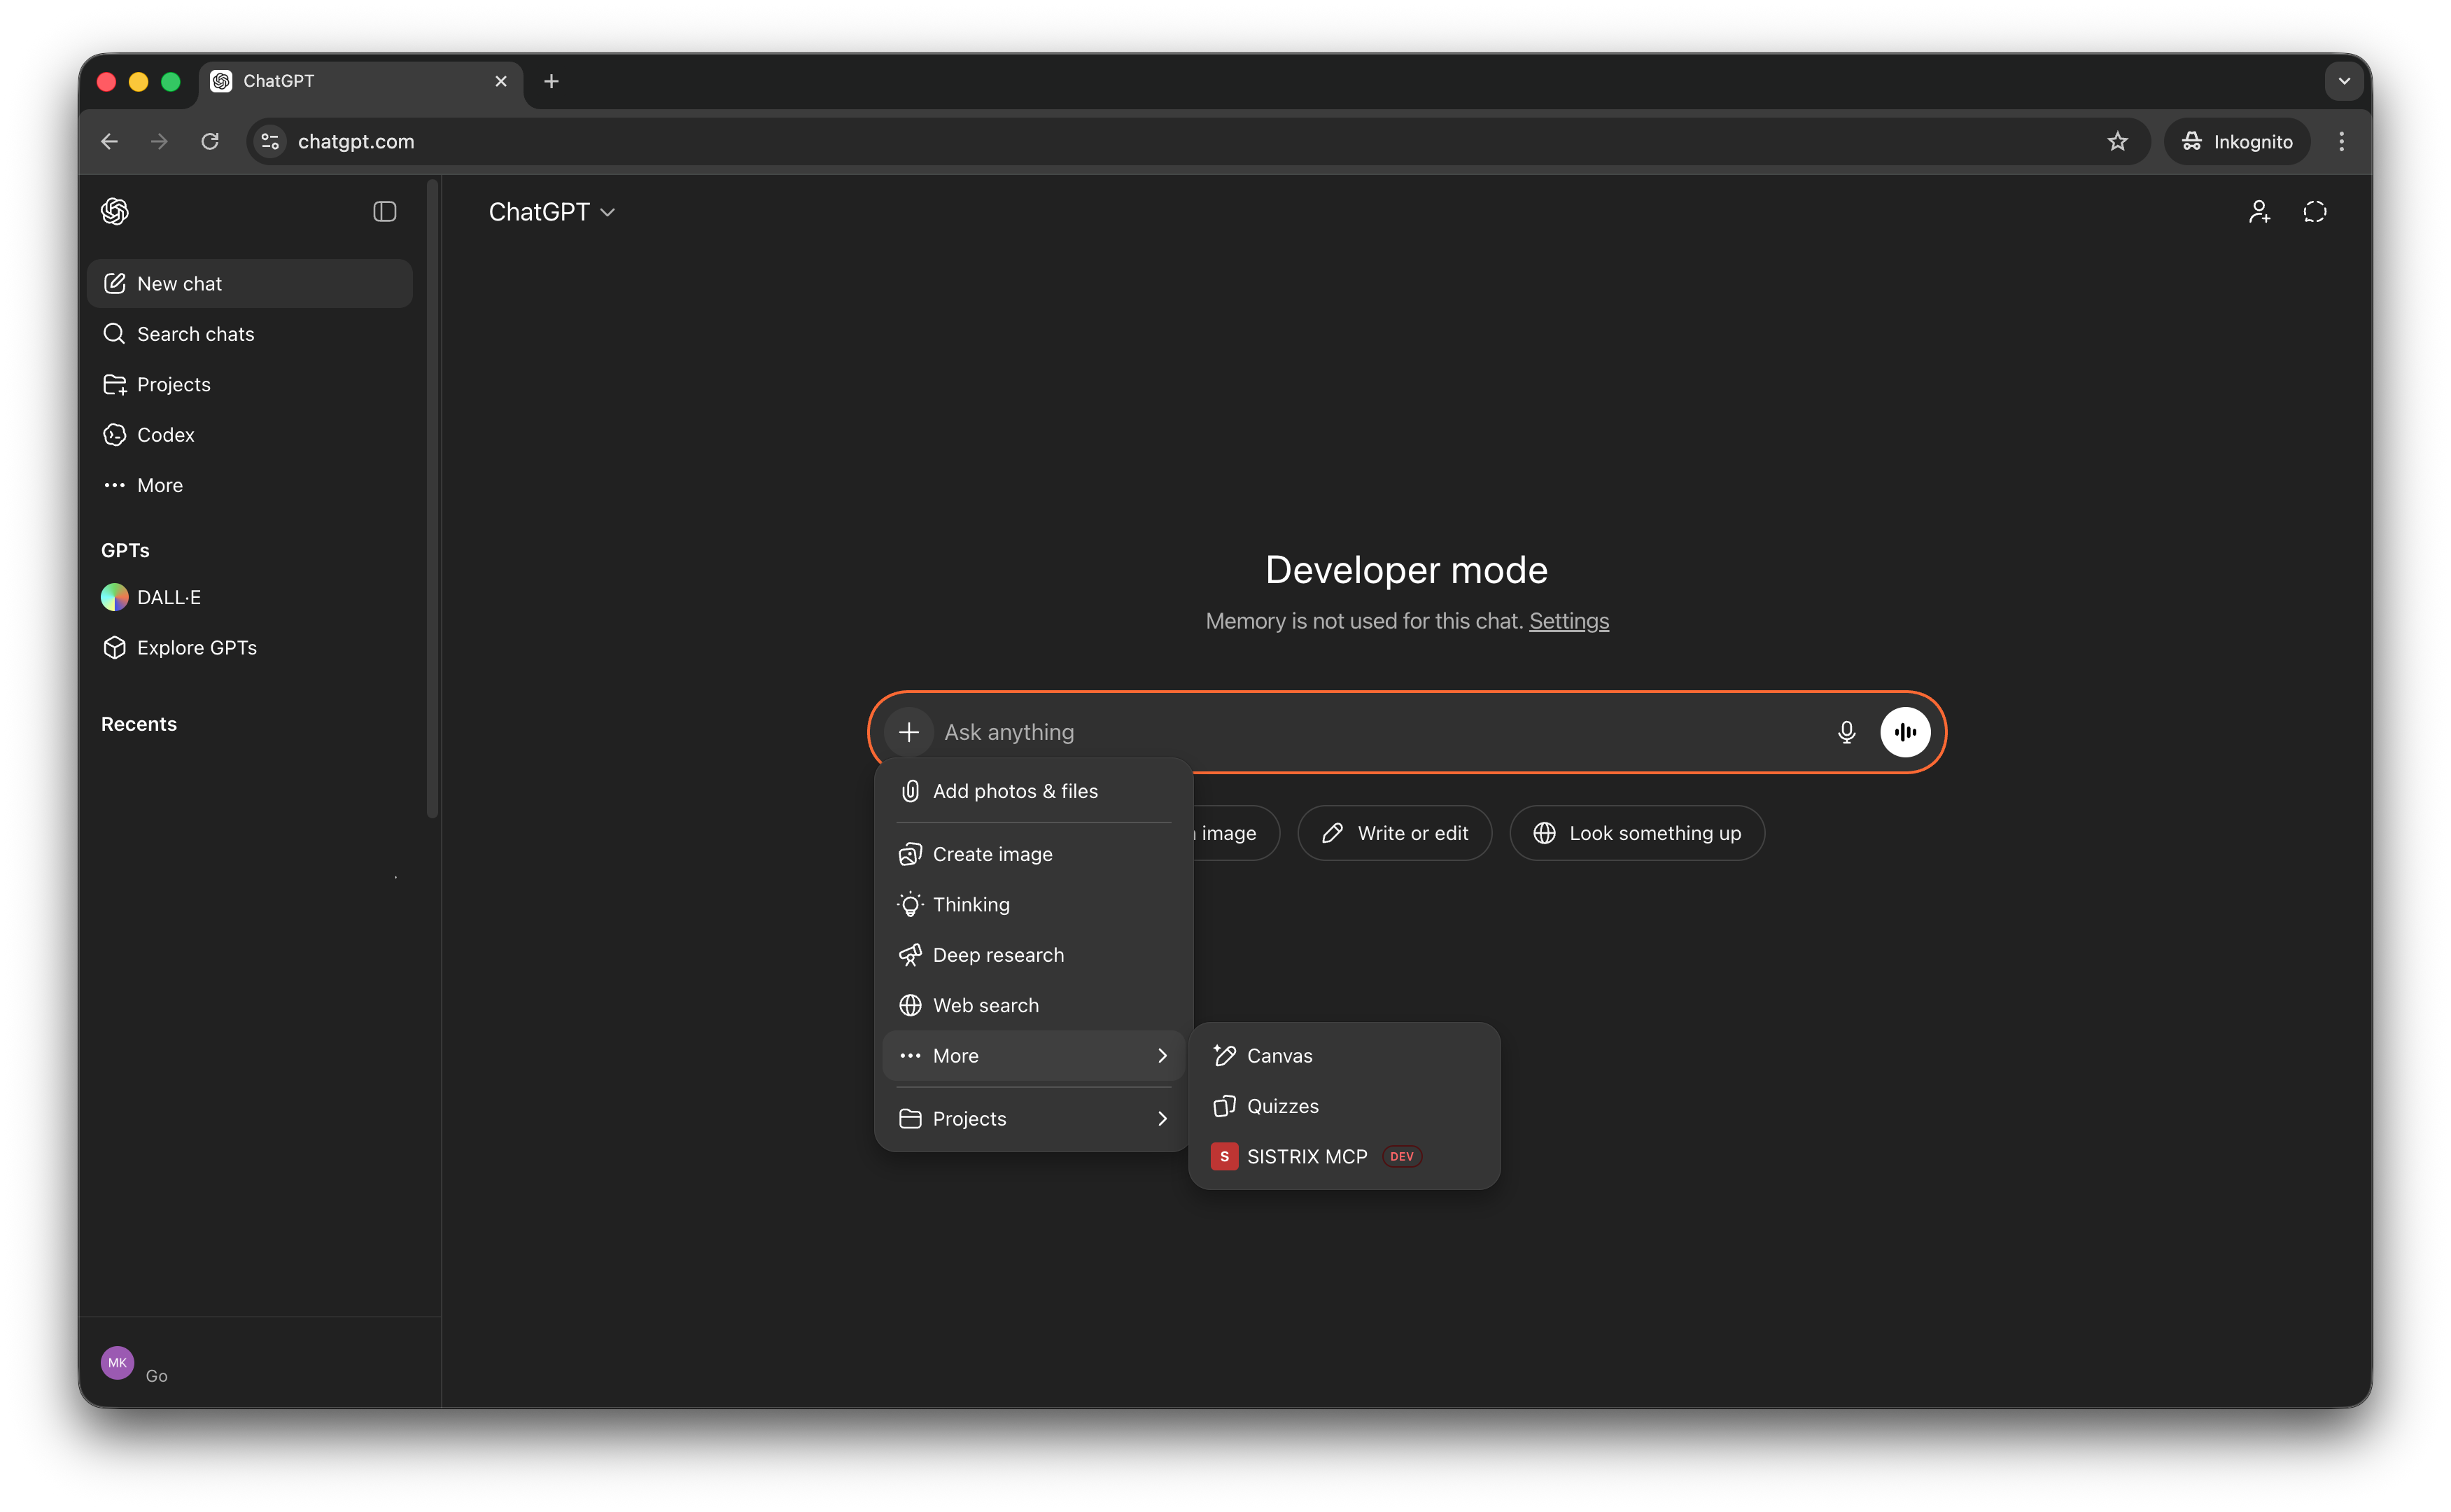This screenshot has width=2451, height=1512.
Task: Open the temporary chat icon
Action: (2314, 212)
